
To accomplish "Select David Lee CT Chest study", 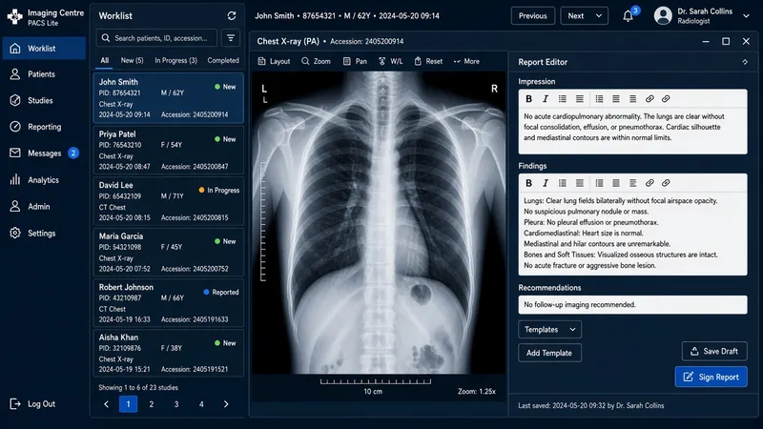I will [x=169, y=201].
